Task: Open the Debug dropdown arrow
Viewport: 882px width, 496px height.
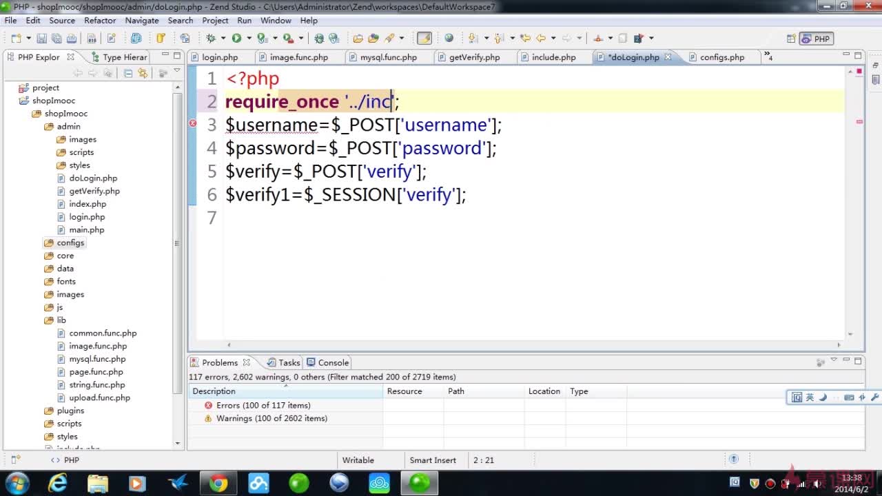Action: point(224,39)
